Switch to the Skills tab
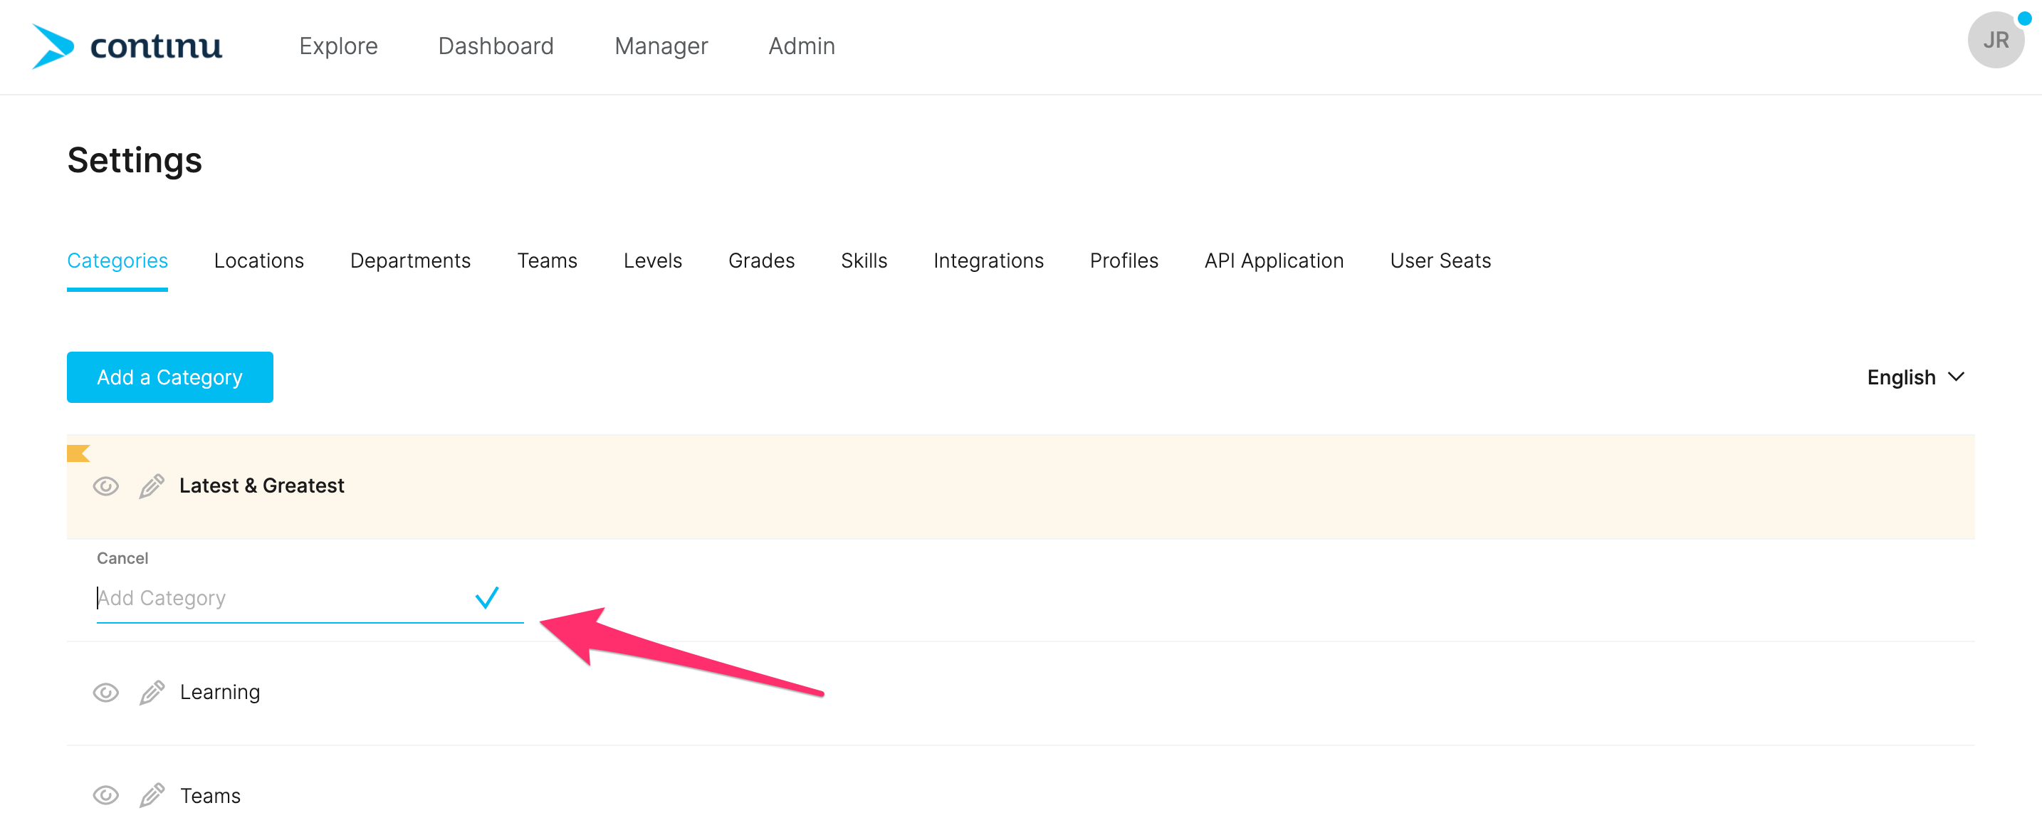Image resolution: width=2042 pixels, height=840 pixels. click(x=864, y=261)
